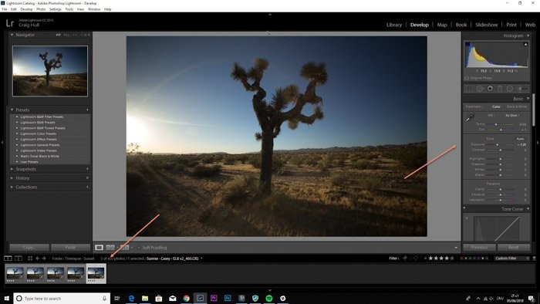Toggle Original Photo checkbox under histogram

click(467, 78)
